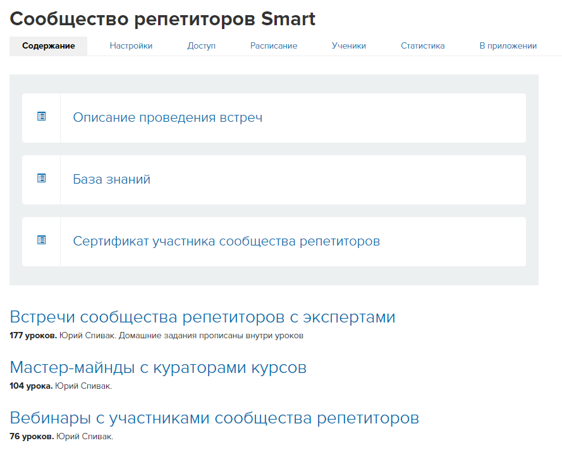Select the Содержание tab
The height and width of the screenshot is (455, 562).
tap(49, 46)
